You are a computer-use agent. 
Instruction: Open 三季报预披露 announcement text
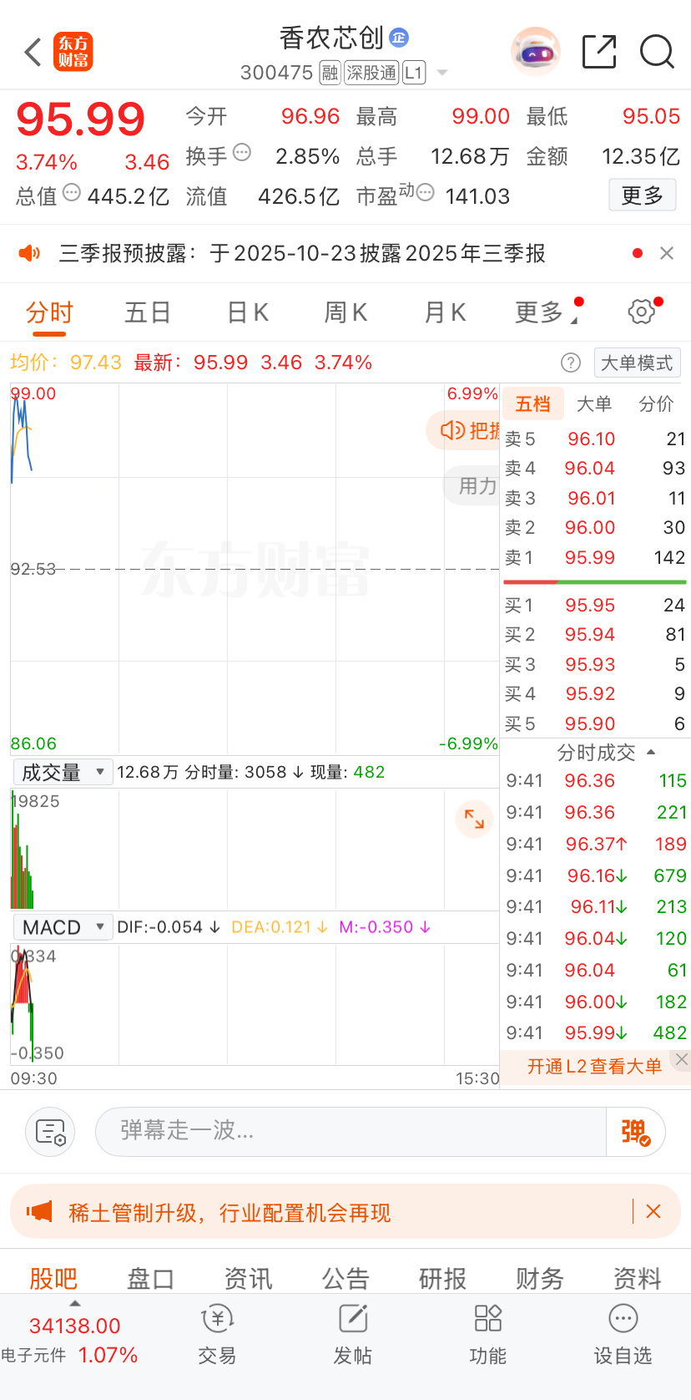302,253
